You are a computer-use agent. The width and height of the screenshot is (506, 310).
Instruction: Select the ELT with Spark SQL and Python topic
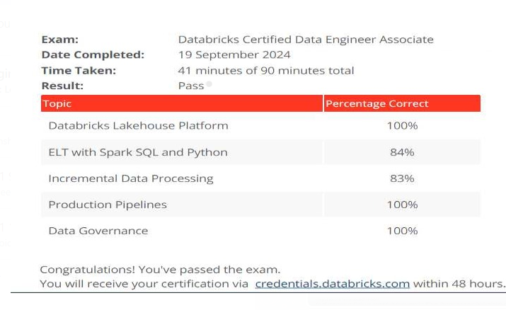138,152
